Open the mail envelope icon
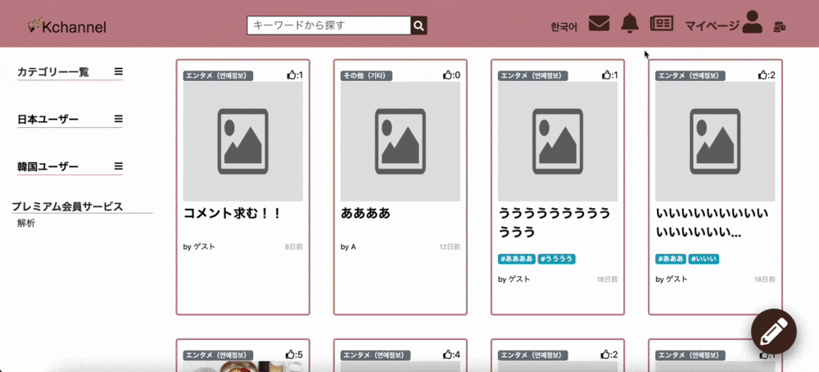 [x=600, y=24]
